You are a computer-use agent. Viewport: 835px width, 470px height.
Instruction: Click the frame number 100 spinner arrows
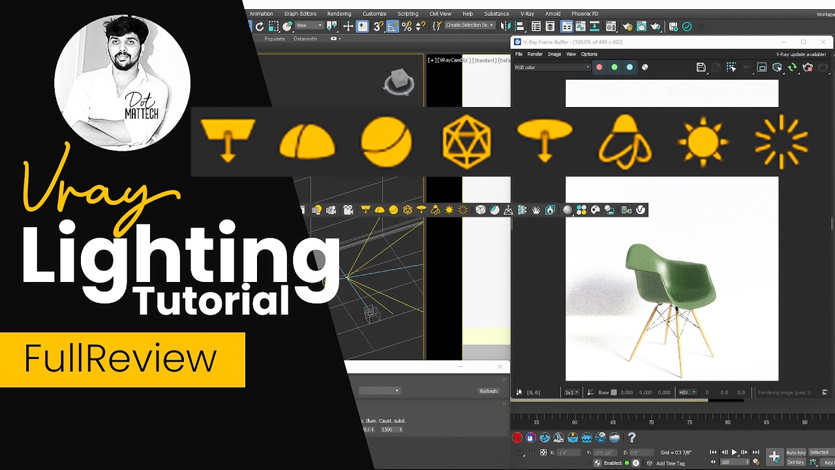click(x=748, y=462)
